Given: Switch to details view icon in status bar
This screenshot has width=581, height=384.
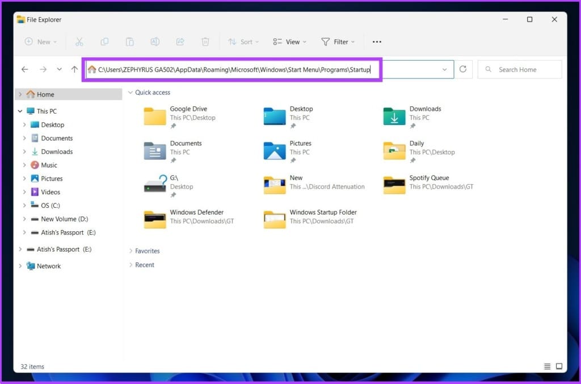Looking at the screenshot, I should tap(547, 366).
